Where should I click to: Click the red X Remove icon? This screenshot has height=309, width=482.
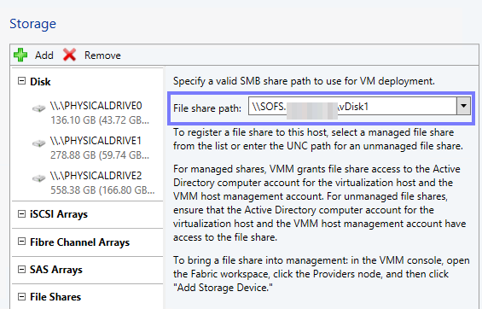tap(69, 55)
